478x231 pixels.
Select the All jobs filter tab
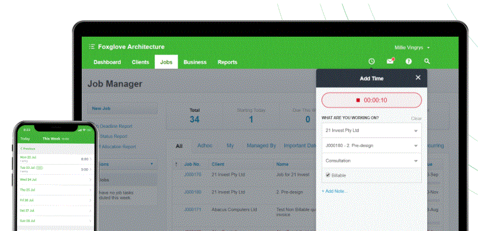[x=179, y=146]
